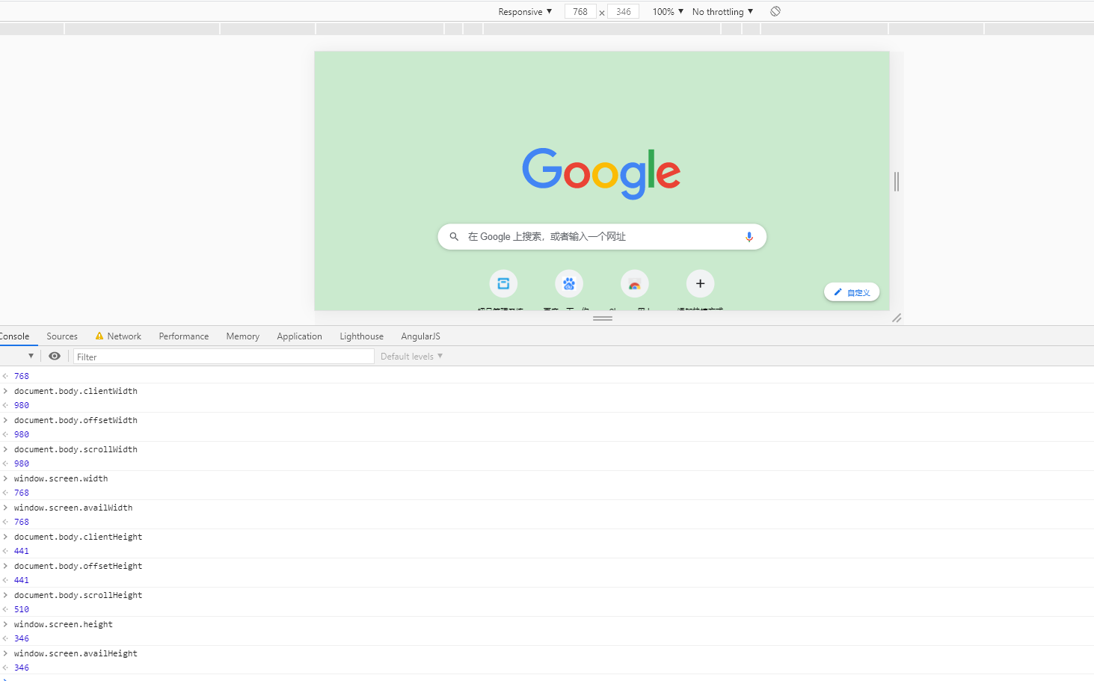Click the viewport height field showing 346

(624, 11)
